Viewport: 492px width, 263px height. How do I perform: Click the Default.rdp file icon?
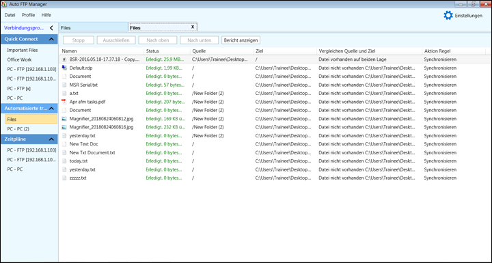tap(64, 68)
